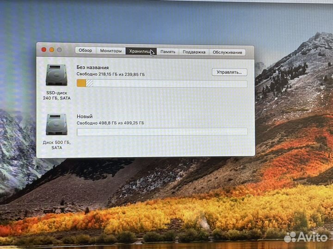This screenshot has height=249, width=333.
Task: Select the Хранилище tab
Action: 141,51
